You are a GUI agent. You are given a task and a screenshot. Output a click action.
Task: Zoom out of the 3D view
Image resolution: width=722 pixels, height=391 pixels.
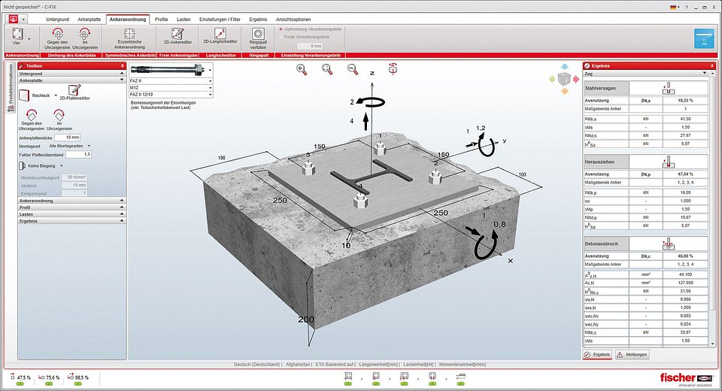(x=352, y=69)
